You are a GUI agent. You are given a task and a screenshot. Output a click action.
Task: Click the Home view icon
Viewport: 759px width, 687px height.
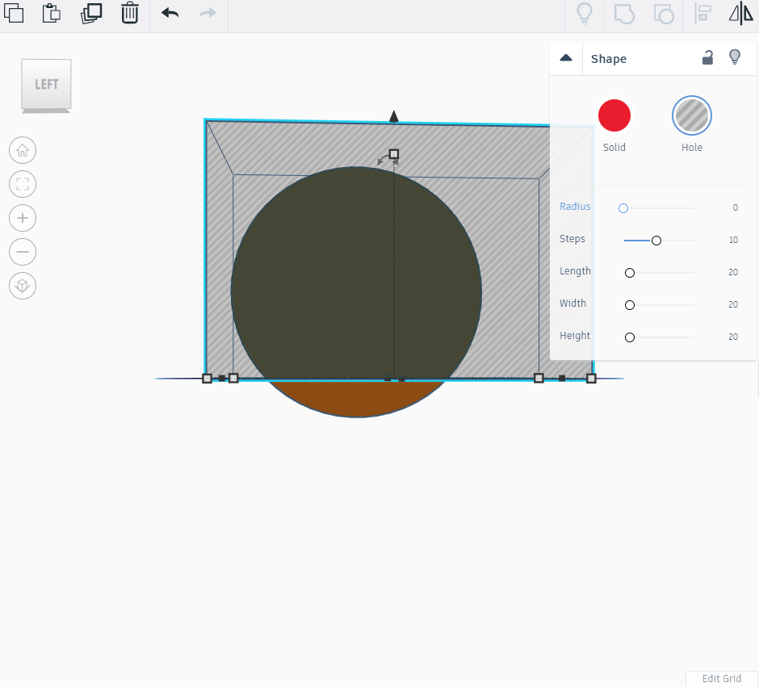[23, 150]
